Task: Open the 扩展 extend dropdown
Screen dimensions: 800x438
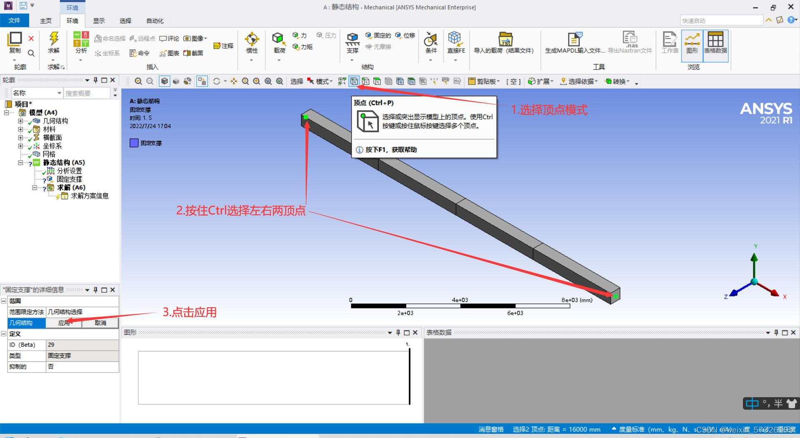Action: tap(540, 81)
